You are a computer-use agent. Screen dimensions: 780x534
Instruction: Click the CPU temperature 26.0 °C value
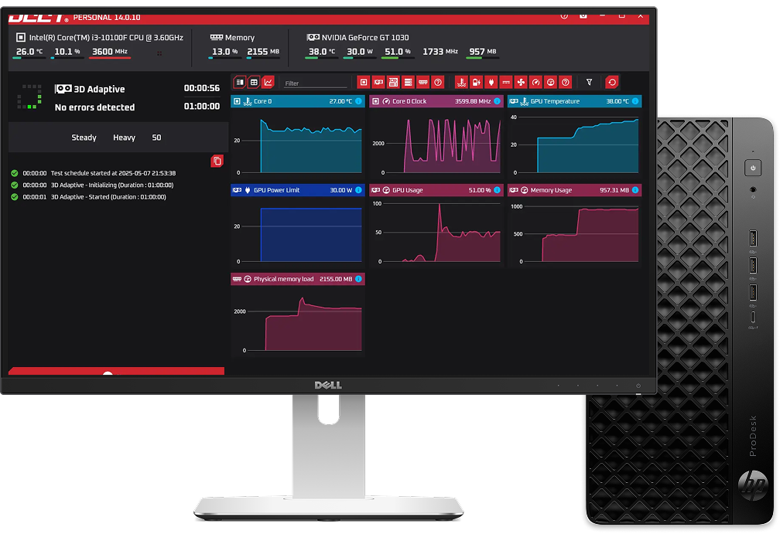tap(29, 52)
